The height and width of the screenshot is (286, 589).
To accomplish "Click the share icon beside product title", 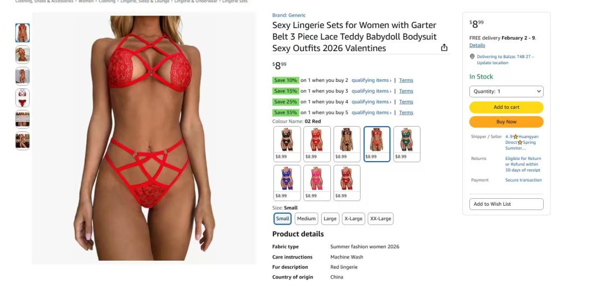I will pyautogui.click(x=444, y=47).
